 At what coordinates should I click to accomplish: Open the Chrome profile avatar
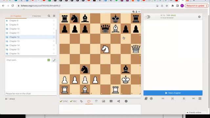click(182, 6)
